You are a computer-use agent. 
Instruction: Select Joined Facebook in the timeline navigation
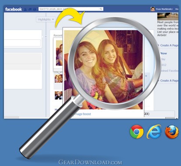[169, 71]
